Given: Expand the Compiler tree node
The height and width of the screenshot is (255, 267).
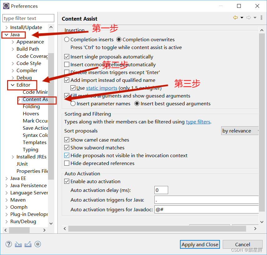Looking at the screenshot, I should tap(13, 71).
